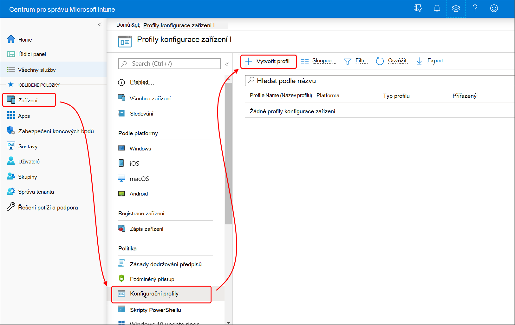The height and width of the screenshot is (325, 515).
Task: Sort by Profile Name column
Action: click(x=281, y=95)
